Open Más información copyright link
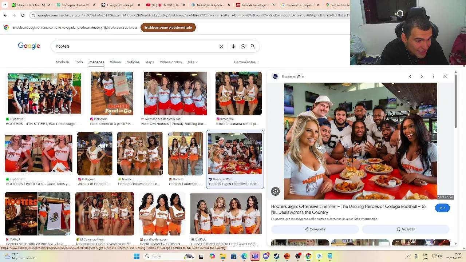Image resolution: width=466 pixels, height=262 pixels. (366, 219)
